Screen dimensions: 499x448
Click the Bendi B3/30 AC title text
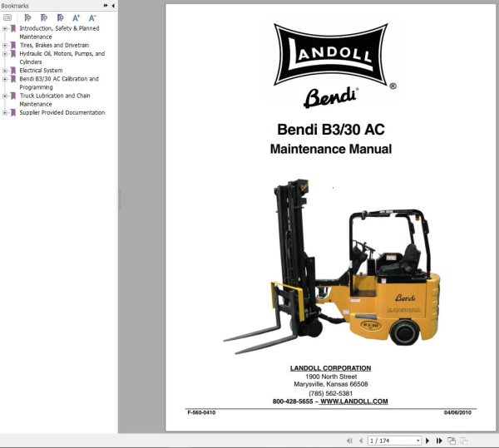[x=331, y=129]
